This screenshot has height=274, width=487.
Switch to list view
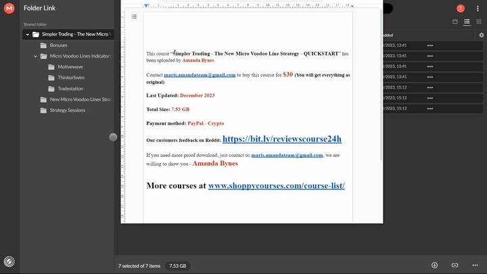pos(467,22)
